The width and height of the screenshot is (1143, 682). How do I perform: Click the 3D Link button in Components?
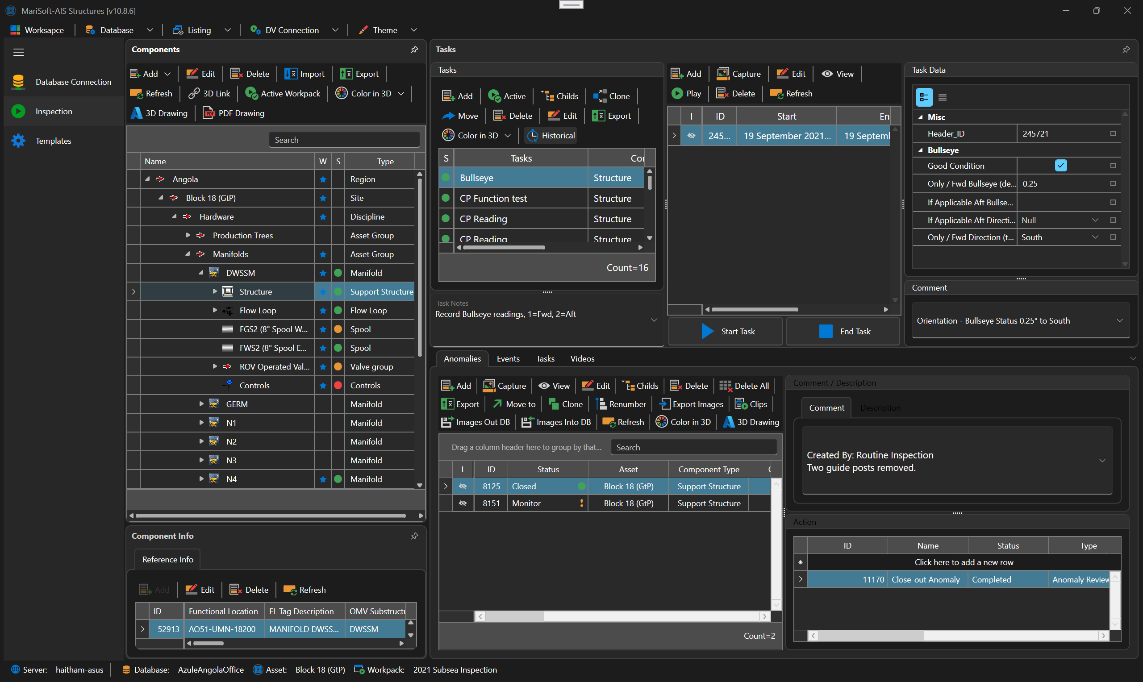(209, 93)
